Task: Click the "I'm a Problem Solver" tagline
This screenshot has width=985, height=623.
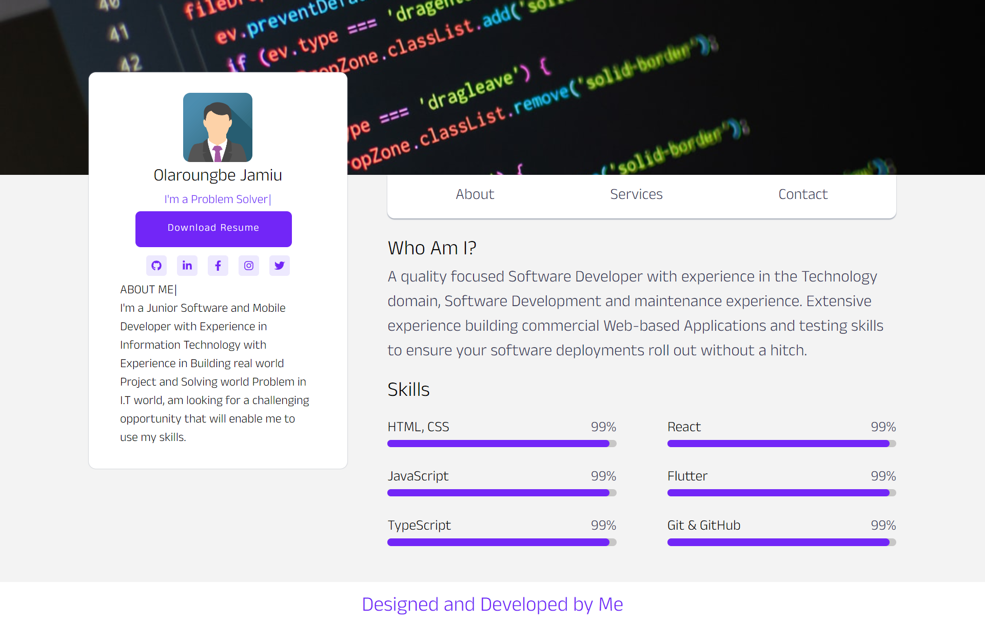Action: [x=218, y=199]
